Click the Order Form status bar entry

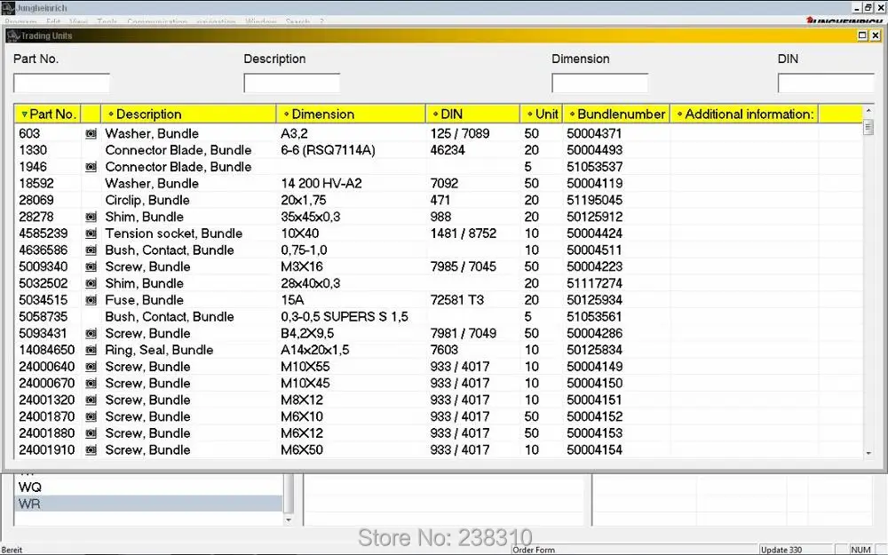click(534, 550)
